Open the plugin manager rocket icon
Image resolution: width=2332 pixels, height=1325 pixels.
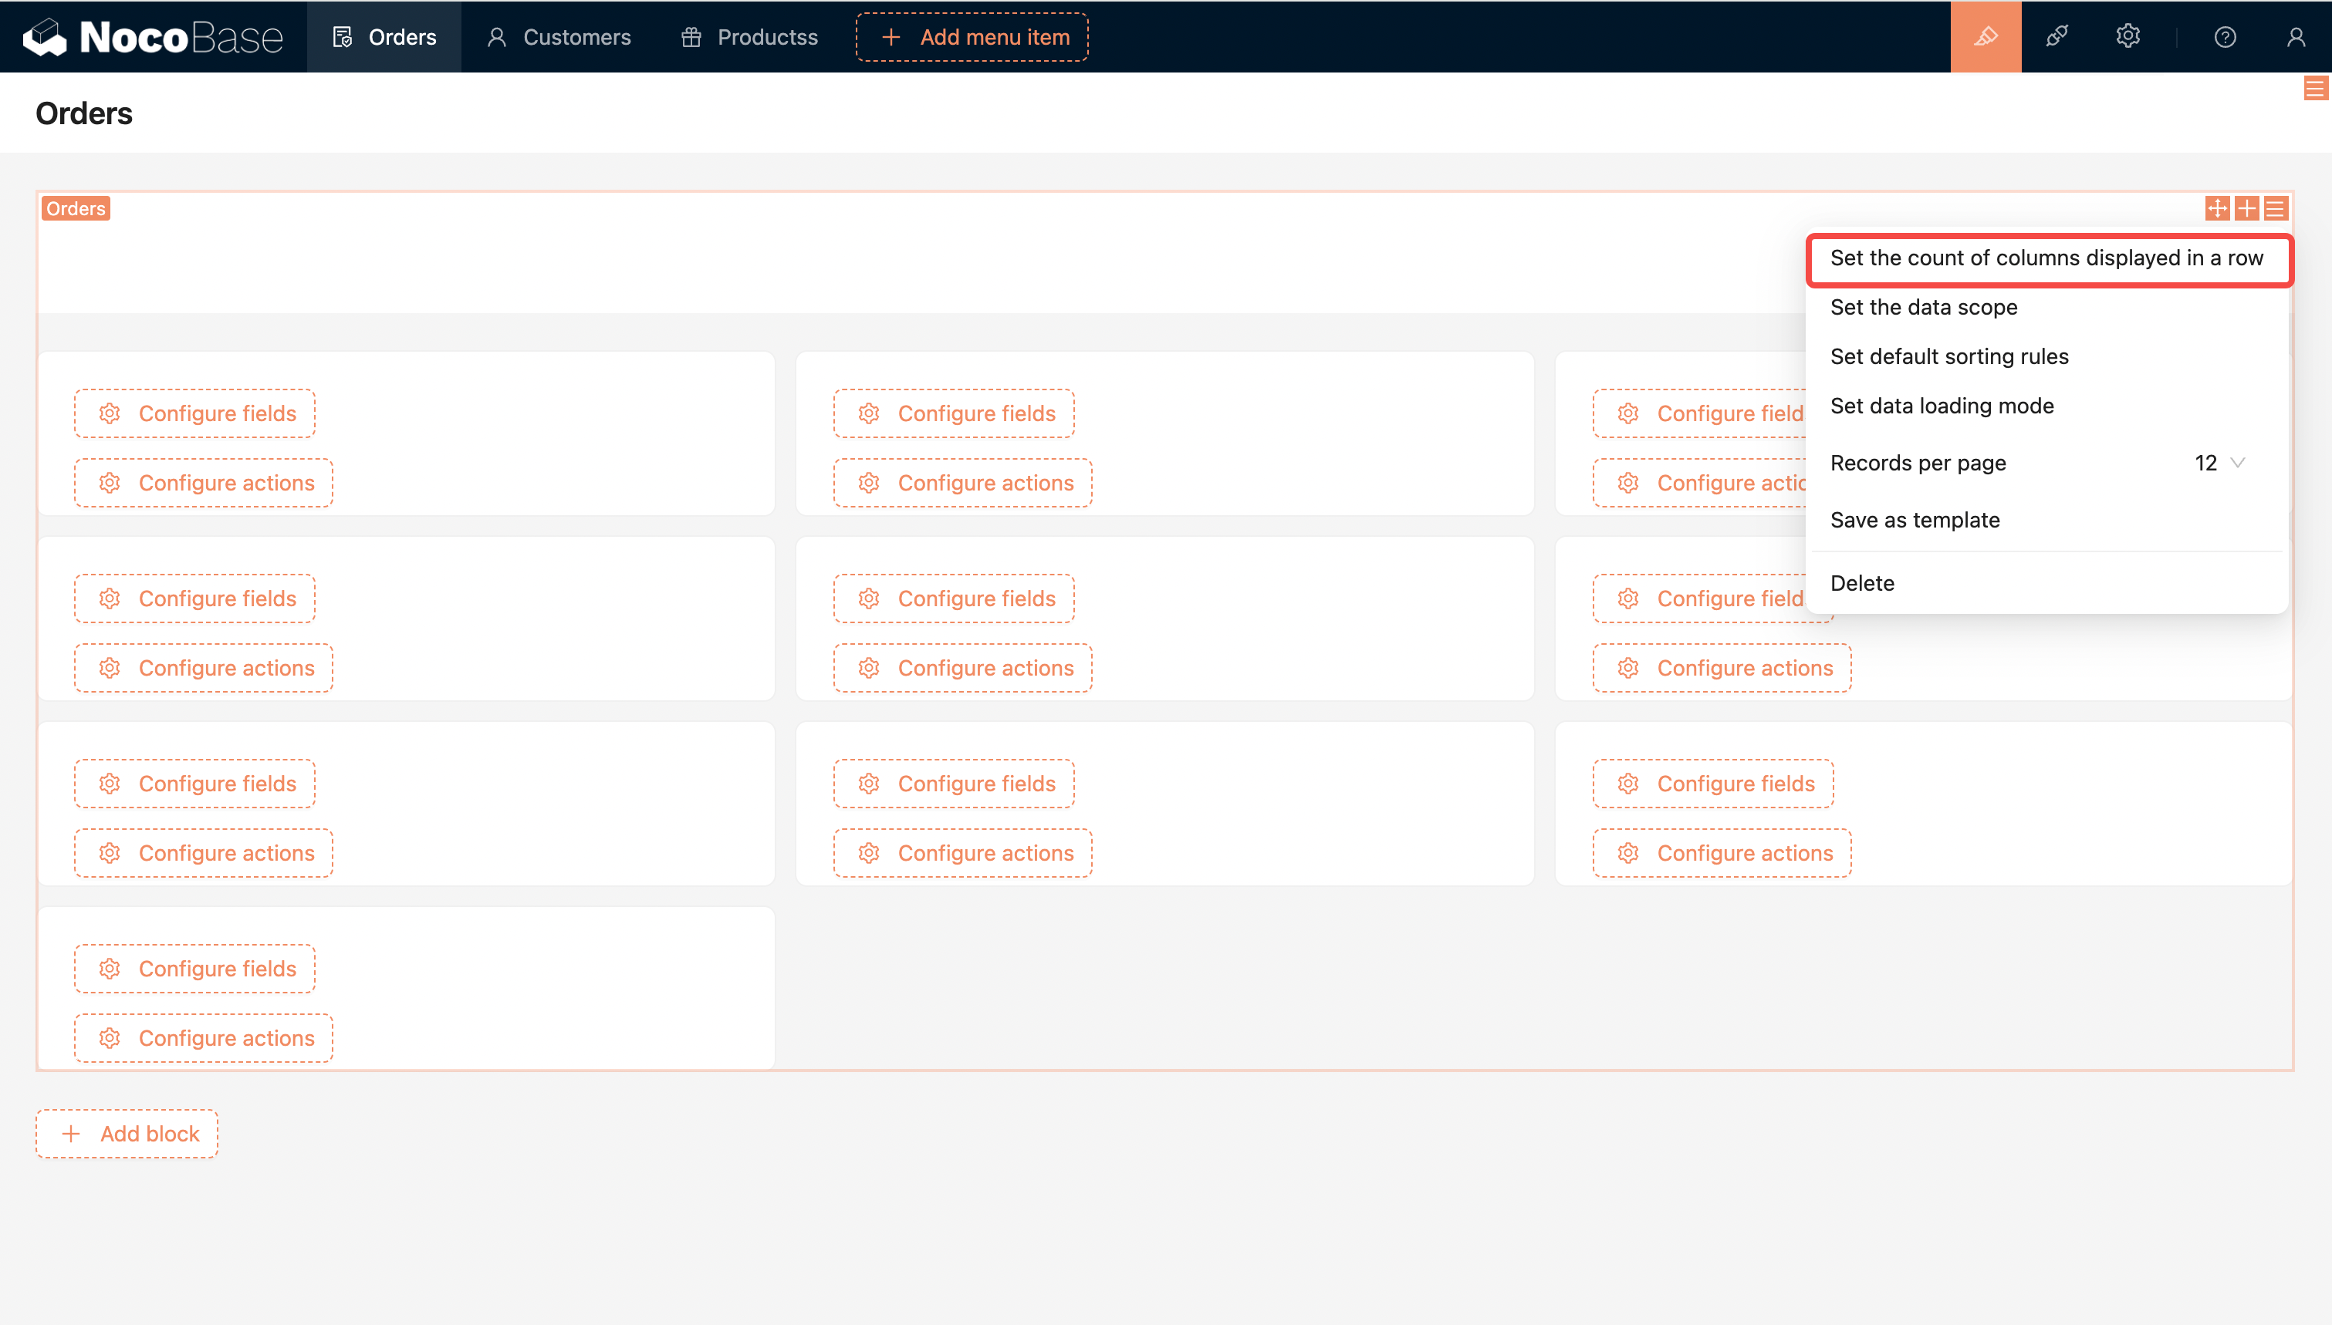tap(2057, 36)
